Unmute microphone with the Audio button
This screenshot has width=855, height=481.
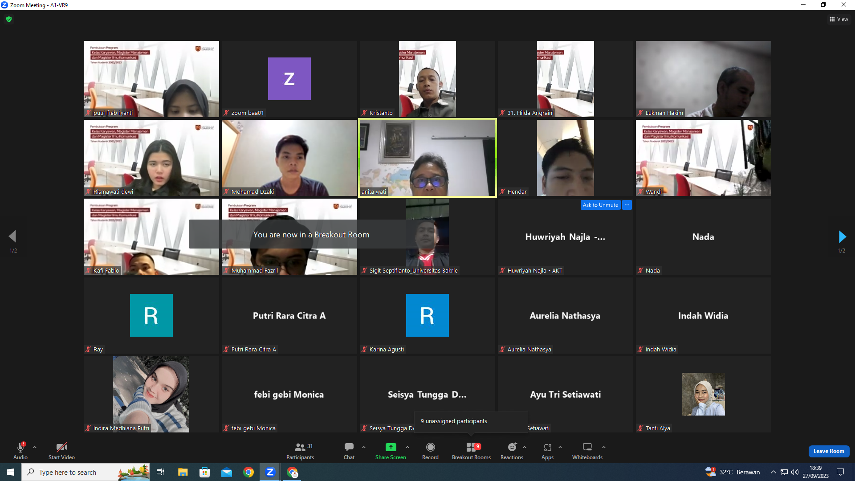coord(20,450)
